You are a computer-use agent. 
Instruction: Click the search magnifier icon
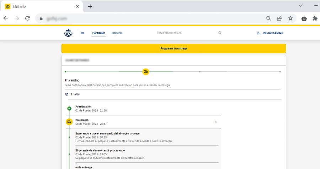[x=220, y=33]
